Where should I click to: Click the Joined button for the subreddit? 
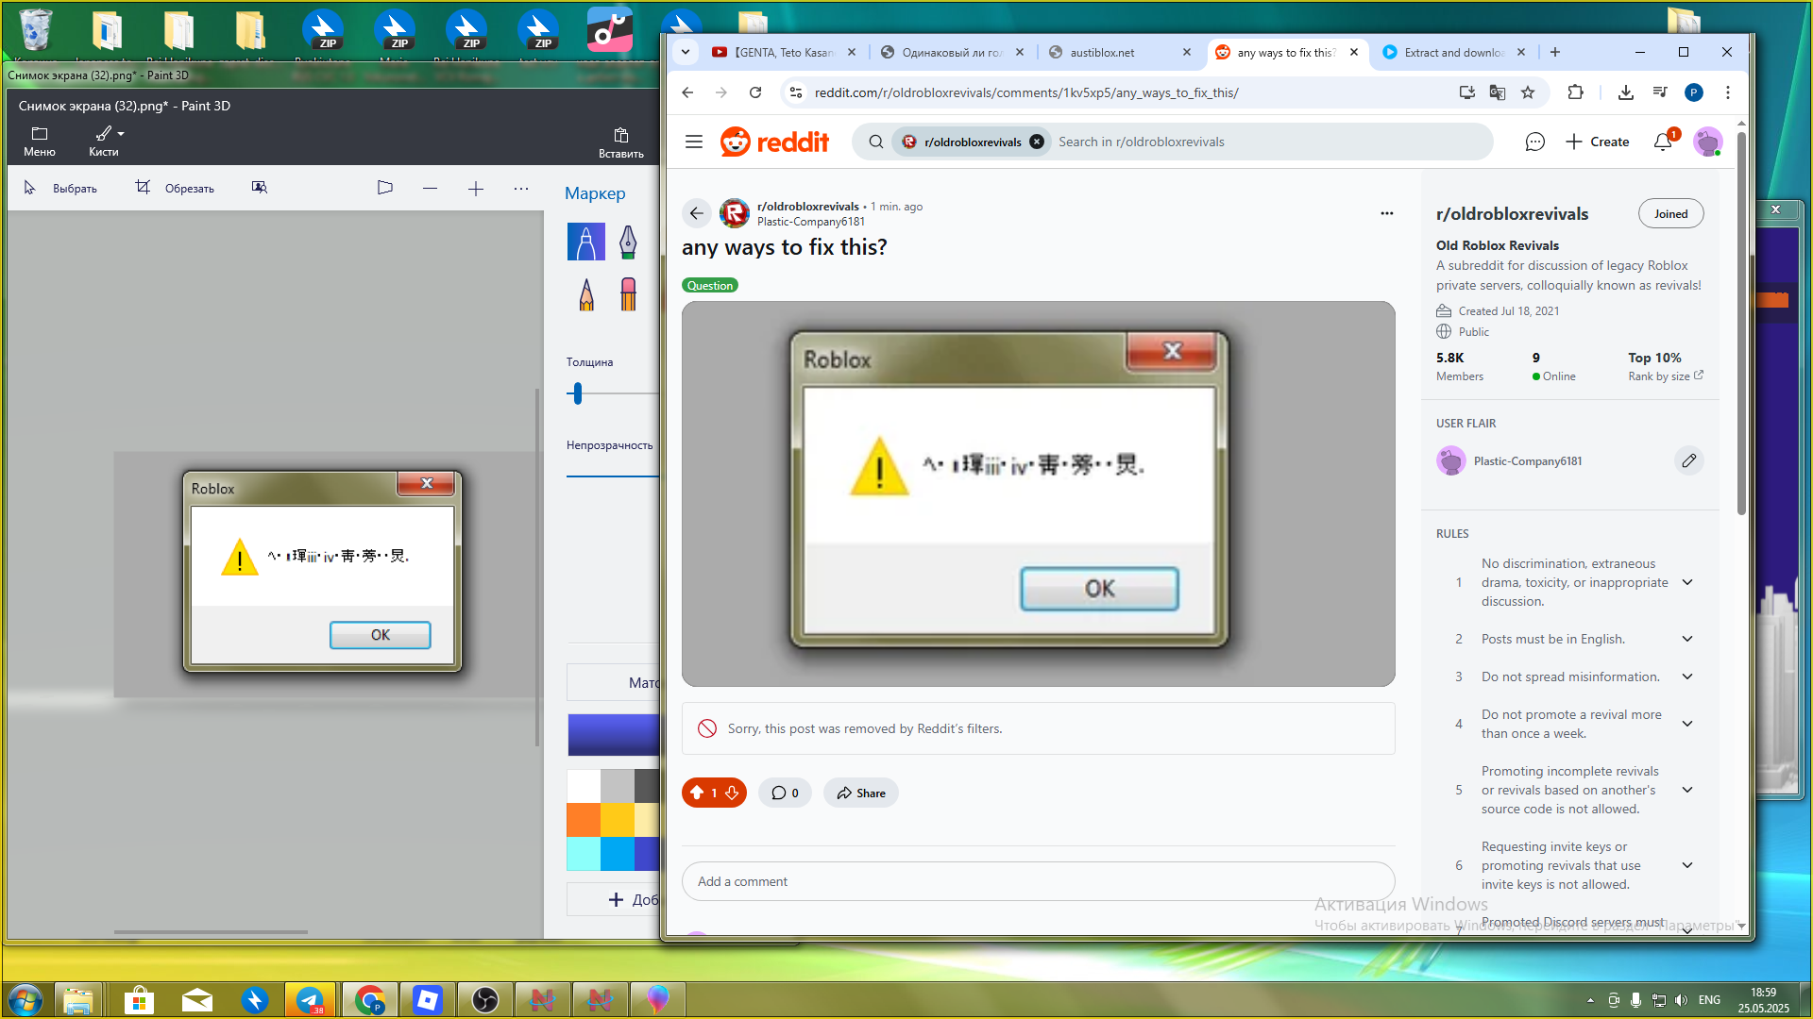1670,214
